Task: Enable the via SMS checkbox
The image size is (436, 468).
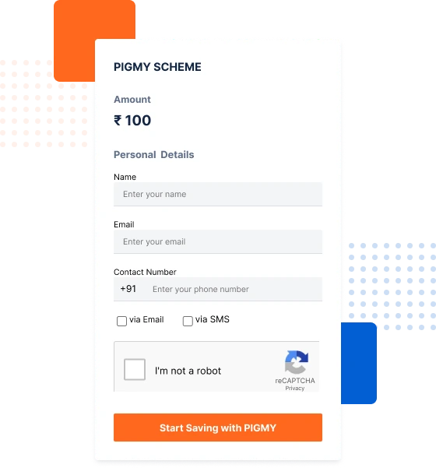Action: 188,321
